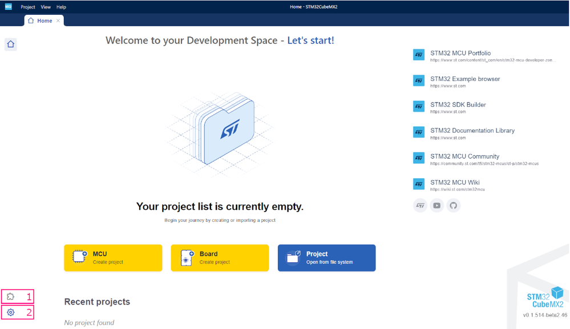Open the View menu
This screenshot has height=329, width=570.
[x=46, y=7]
